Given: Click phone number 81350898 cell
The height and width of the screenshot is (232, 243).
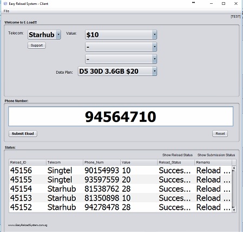Looking at the screenshot, I should click(x=102, y=198).
